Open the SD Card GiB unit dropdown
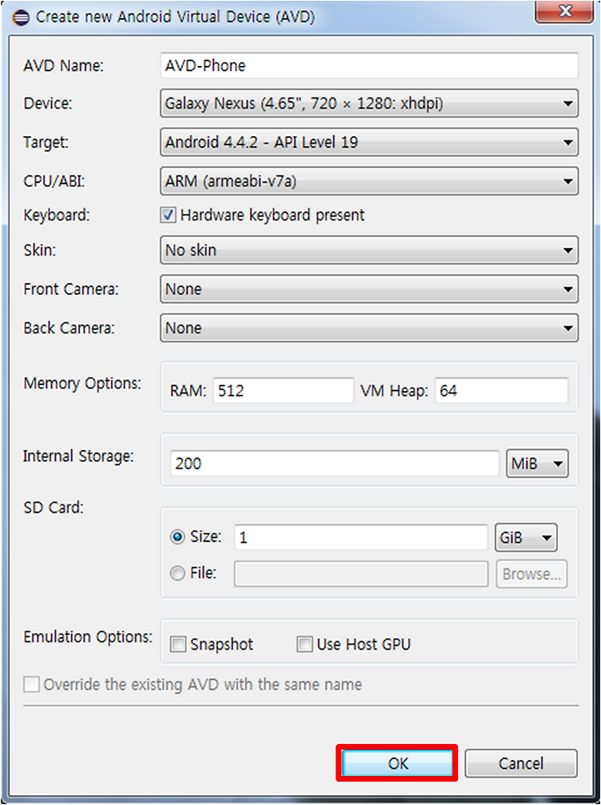This screenshot has width=601, height=805. pyautogui.click(x=526, y=538)
